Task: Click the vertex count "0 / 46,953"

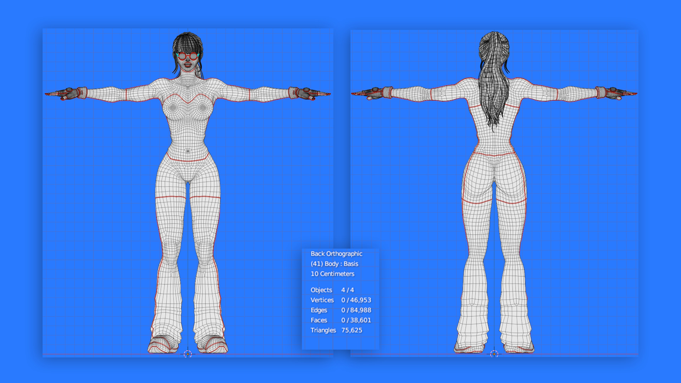Action: click(x=356, y=300)
